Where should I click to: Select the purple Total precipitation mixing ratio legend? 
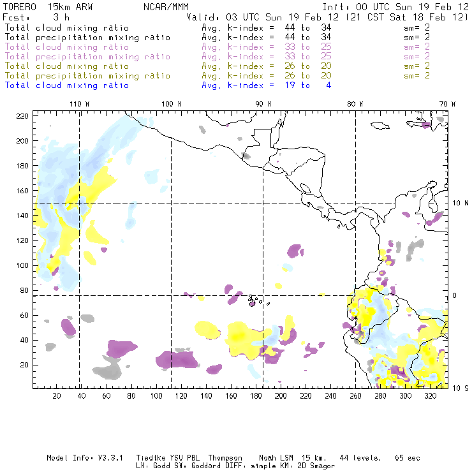pos(87,57)
